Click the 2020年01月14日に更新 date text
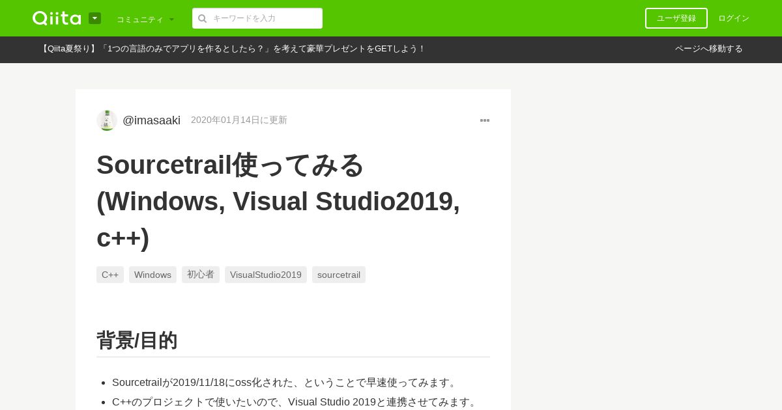The width and height of the screenshot is (782, 410). tap(239, 120)
